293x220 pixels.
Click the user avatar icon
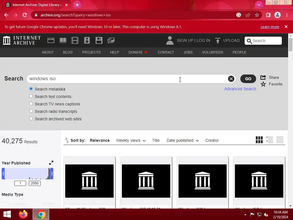point(170,40)
